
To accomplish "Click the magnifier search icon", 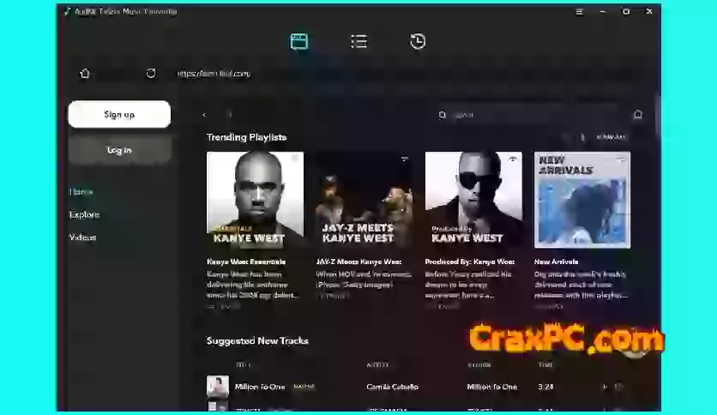I will 443,115.
